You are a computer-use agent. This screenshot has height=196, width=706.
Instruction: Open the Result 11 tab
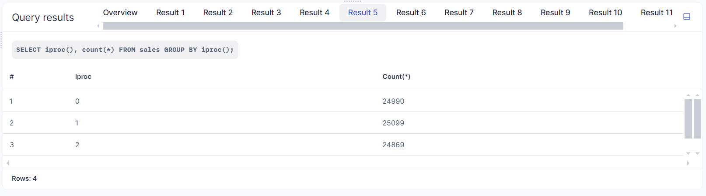[x=656, y=13]
